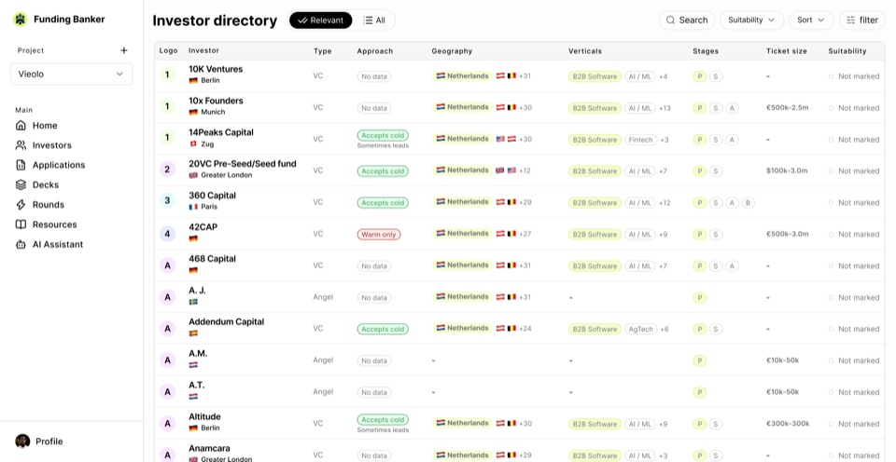Viewport: 896px width, 462px height.
Task: Mark suitability for 42CAP row
Action: click(854, 235)
